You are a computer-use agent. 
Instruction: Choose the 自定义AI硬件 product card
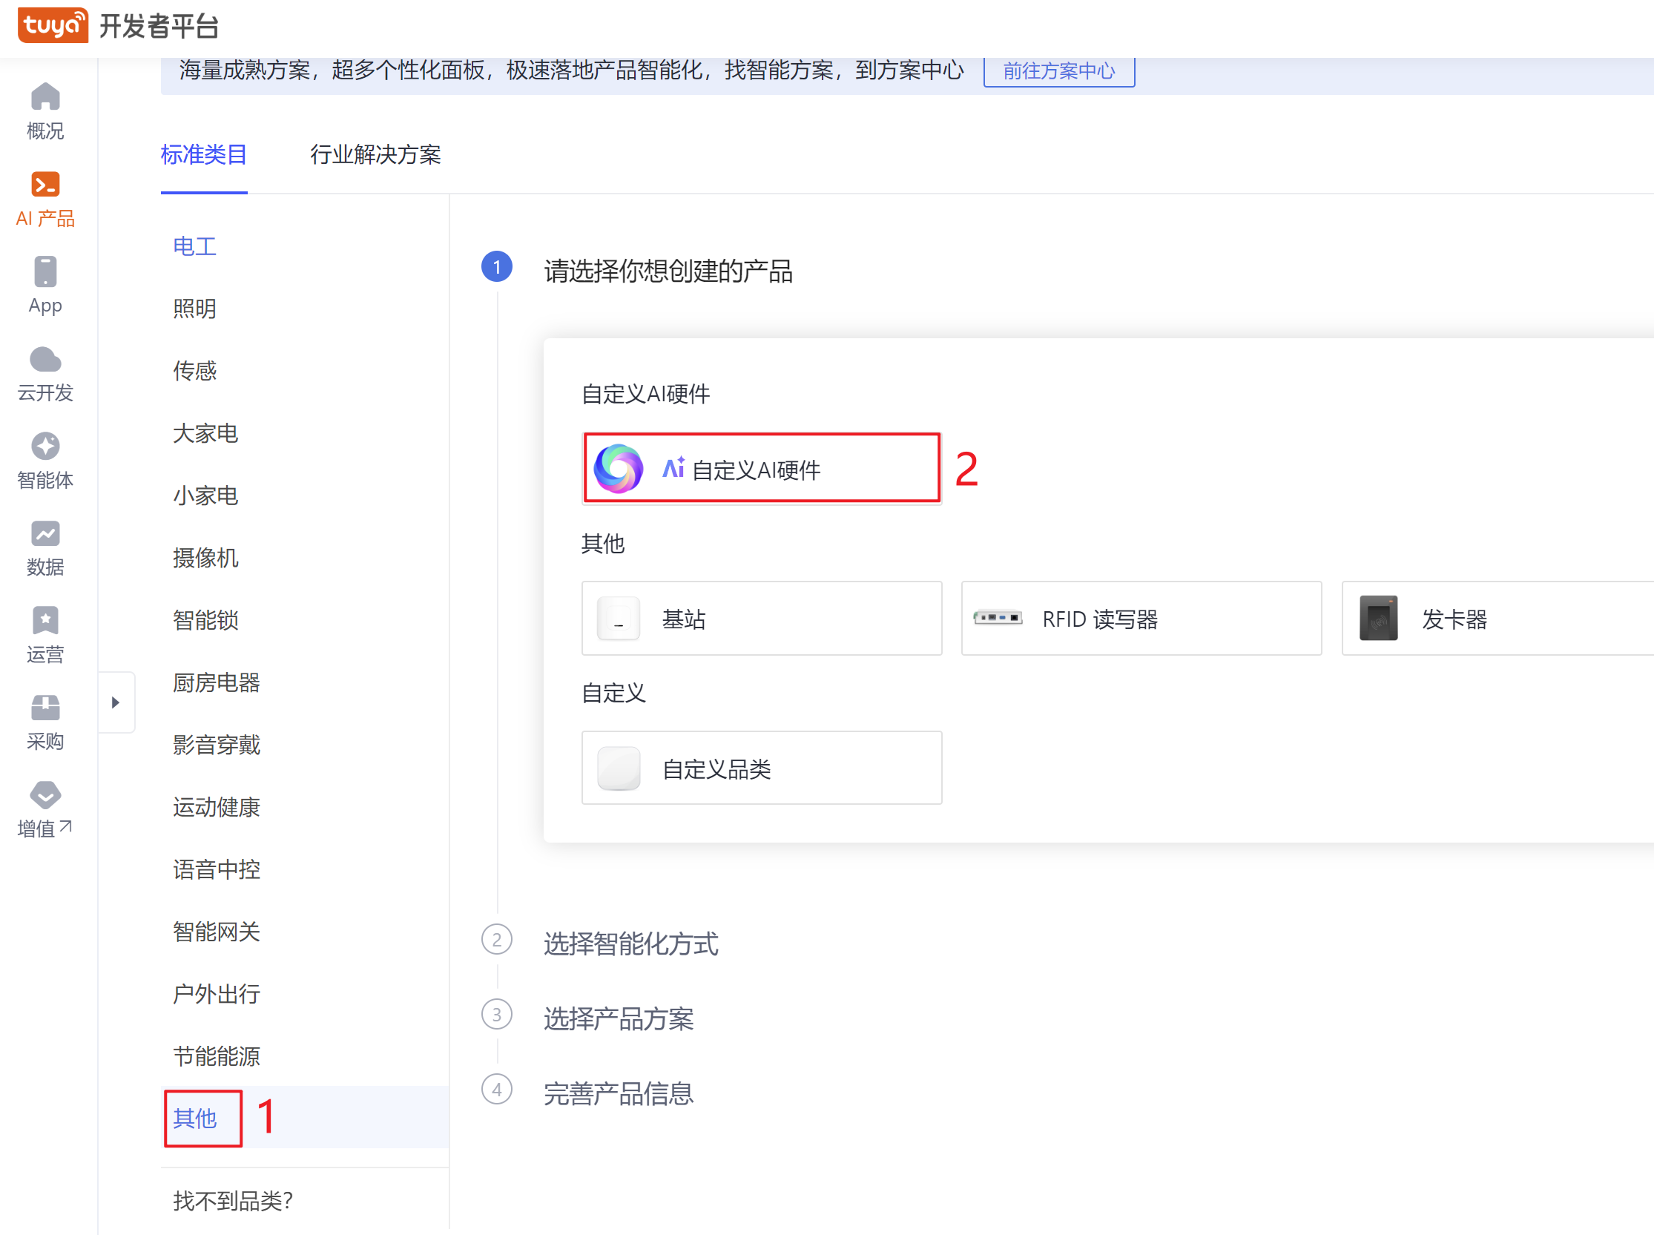coord(761,469)
